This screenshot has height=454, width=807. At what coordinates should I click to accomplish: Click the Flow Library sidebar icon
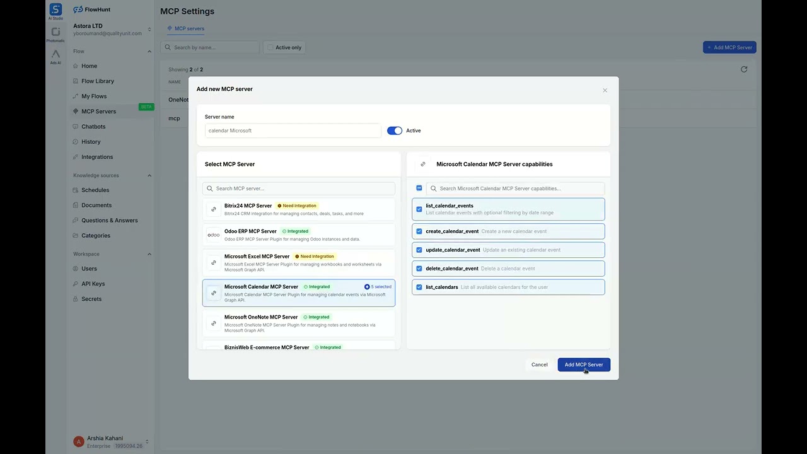[76, 81]
